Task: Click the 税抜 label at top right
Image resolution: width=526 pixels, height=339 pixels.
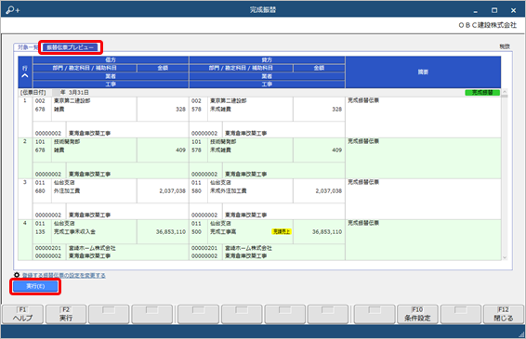Action: tap(505, 46)
